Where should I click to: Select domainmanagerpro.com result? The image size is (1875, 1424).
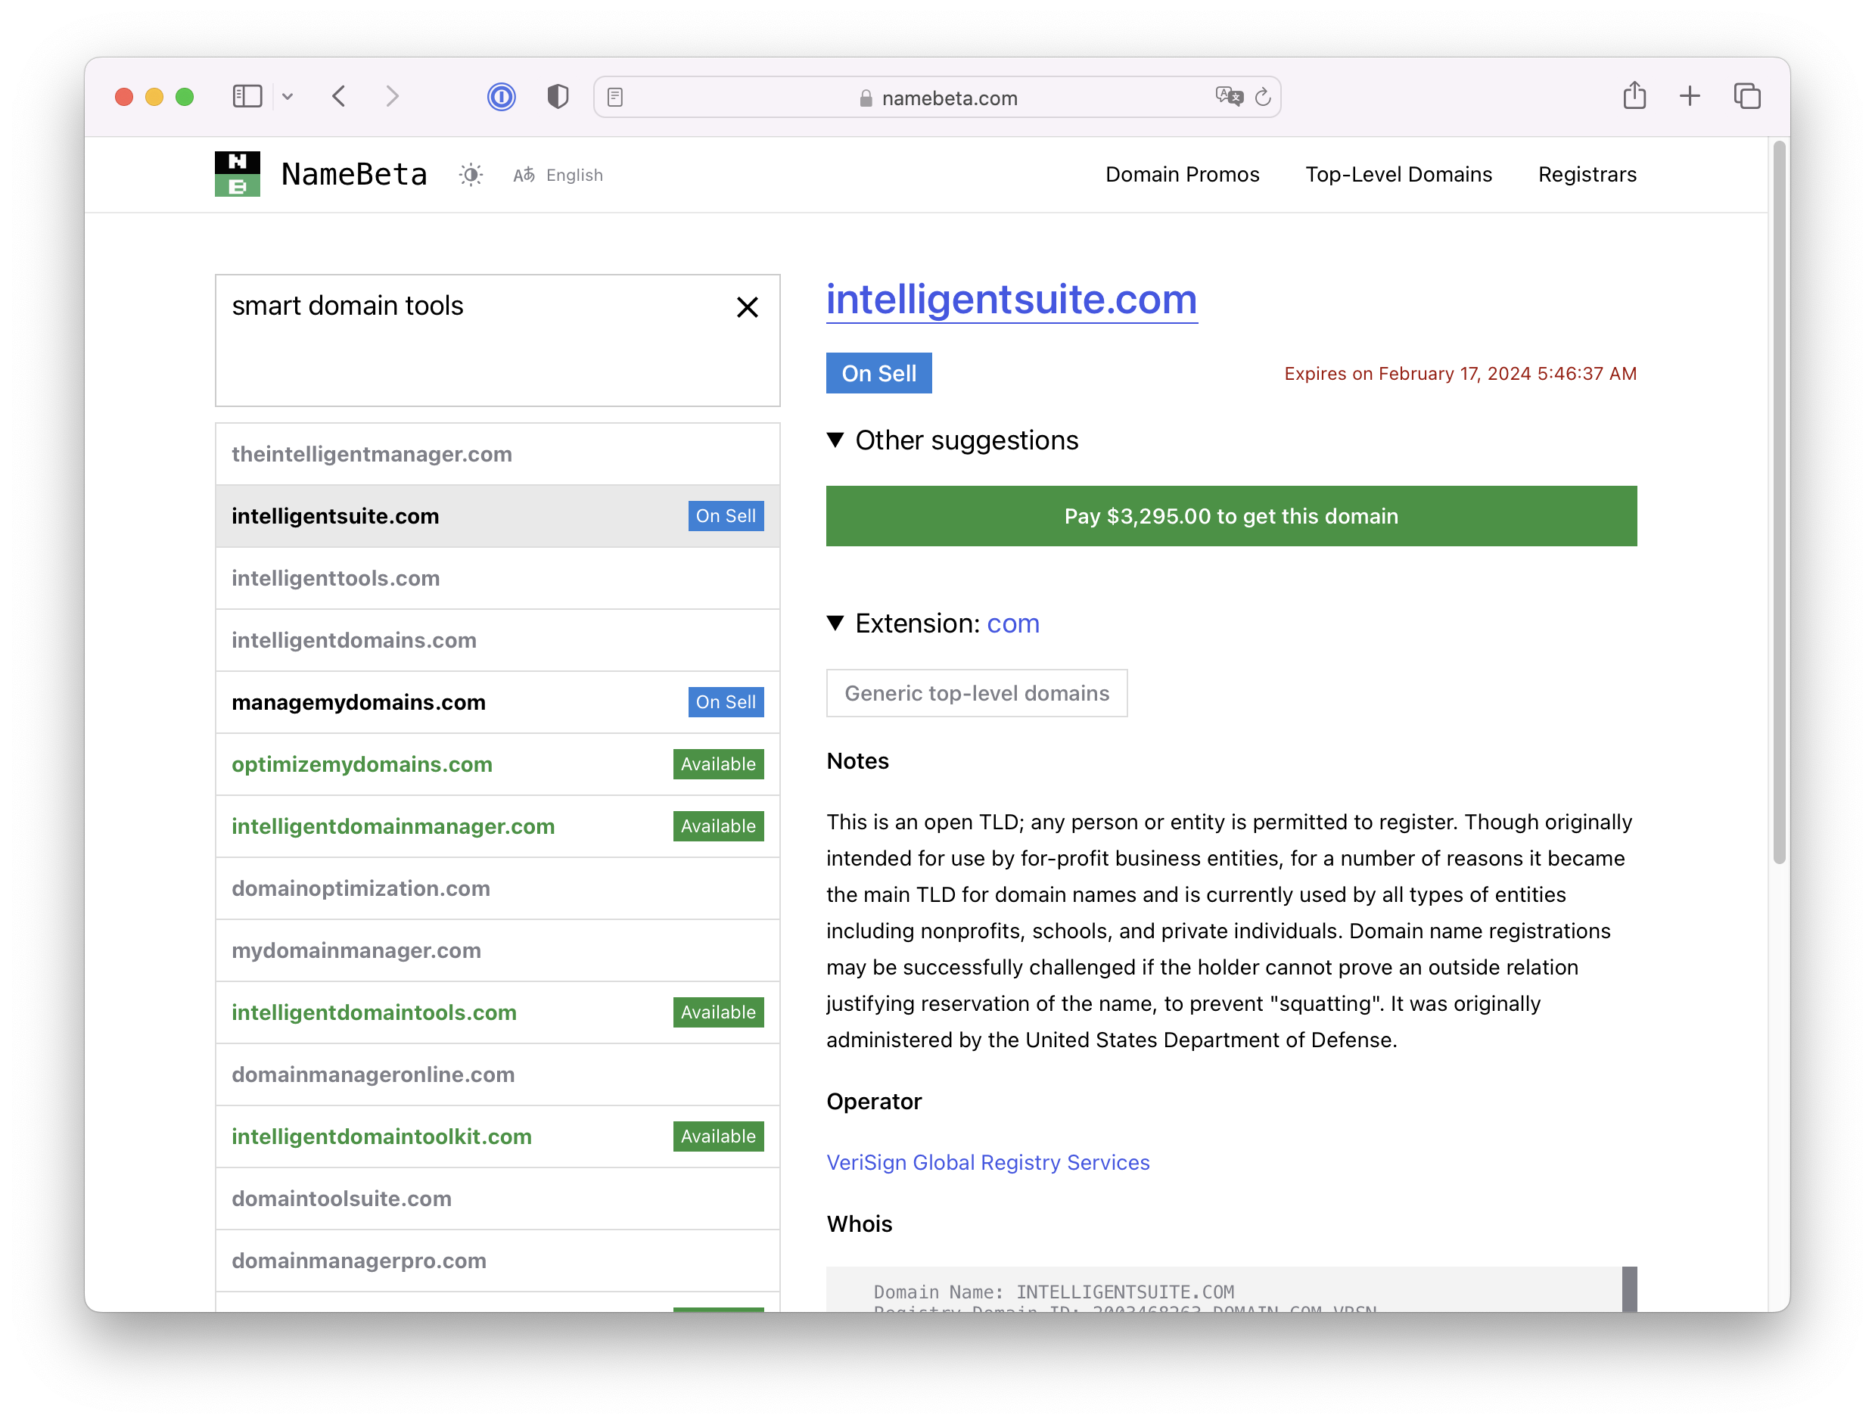[498, 1261]
